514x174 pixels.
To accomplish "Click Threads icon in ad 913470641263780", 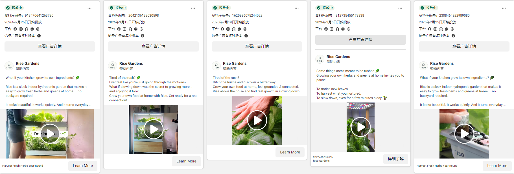I will 38,29.
